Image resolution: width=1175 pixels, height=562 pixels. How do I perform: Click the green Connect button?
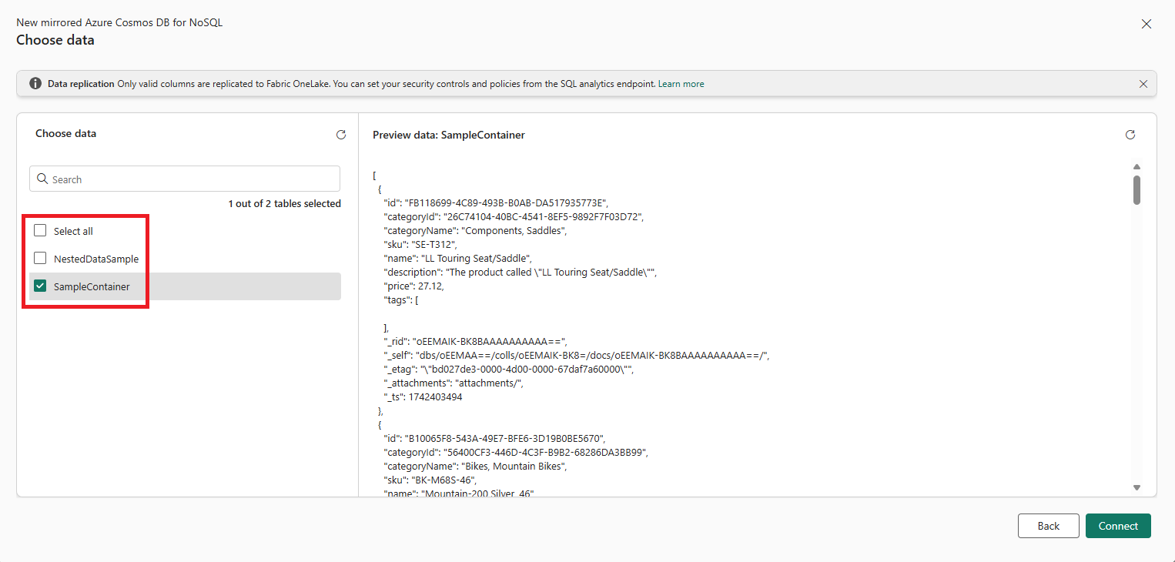[x=1117, y=526]
